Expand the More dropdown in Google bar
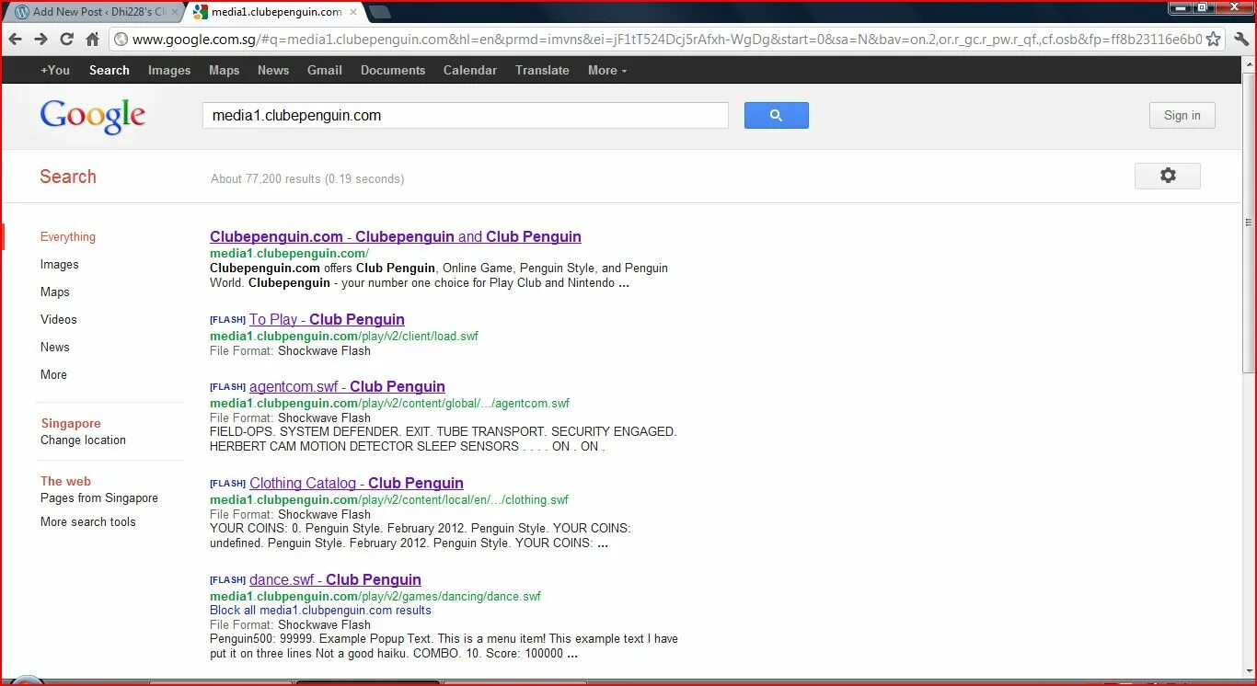 (x=607, y=70)
